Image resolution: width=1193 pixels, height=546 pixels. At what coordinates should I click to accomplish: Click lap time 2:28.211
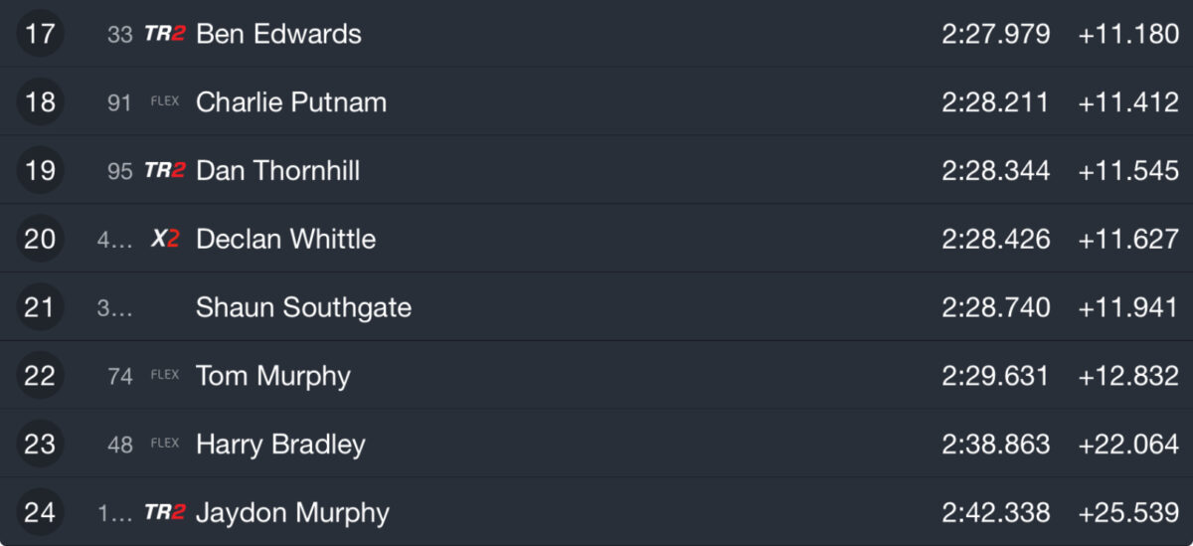pos(995,101)
